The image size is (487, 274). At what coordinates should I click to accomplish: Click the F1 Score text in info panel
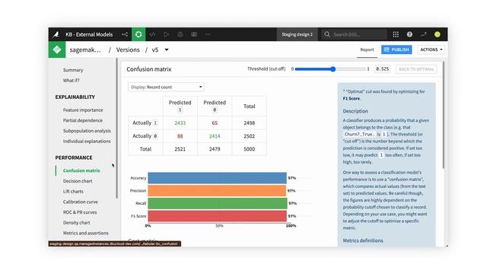tap(352, 98)
